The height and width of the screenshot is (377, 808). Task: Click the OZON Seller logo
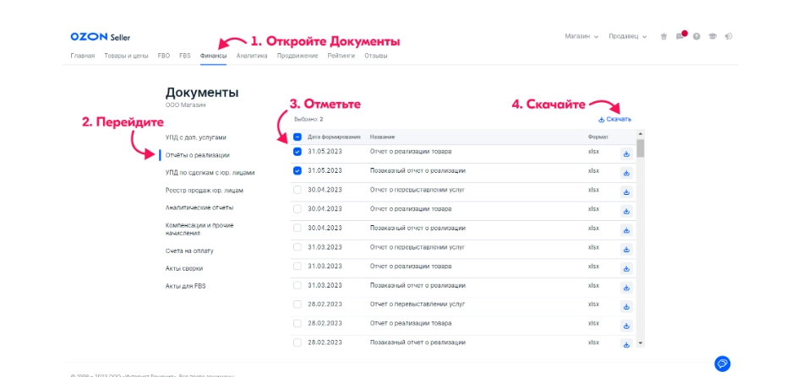point(95,37)
